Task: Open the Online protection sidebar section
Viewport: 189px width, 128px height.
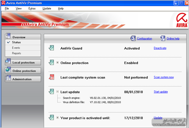Action: [x=23, y=71]
